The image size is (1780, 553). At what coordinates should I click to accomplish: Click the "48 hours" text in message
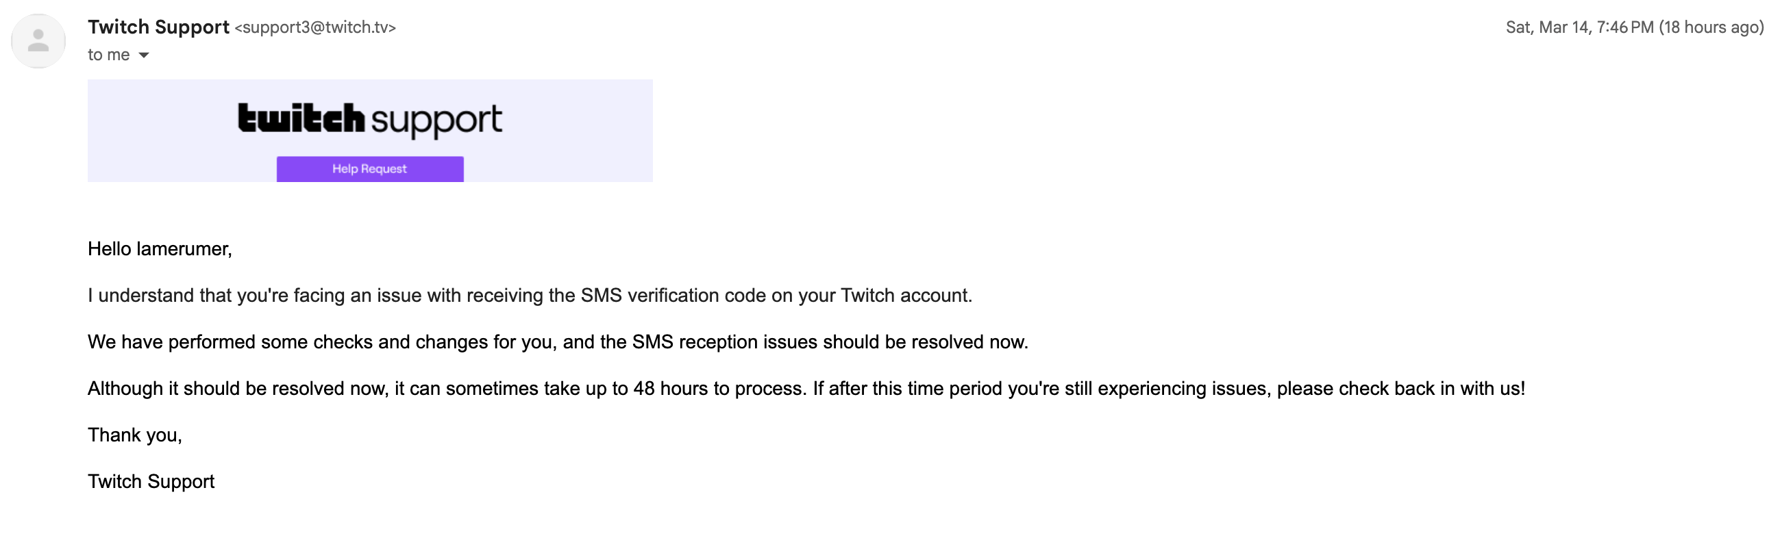[x=669, y=389]
